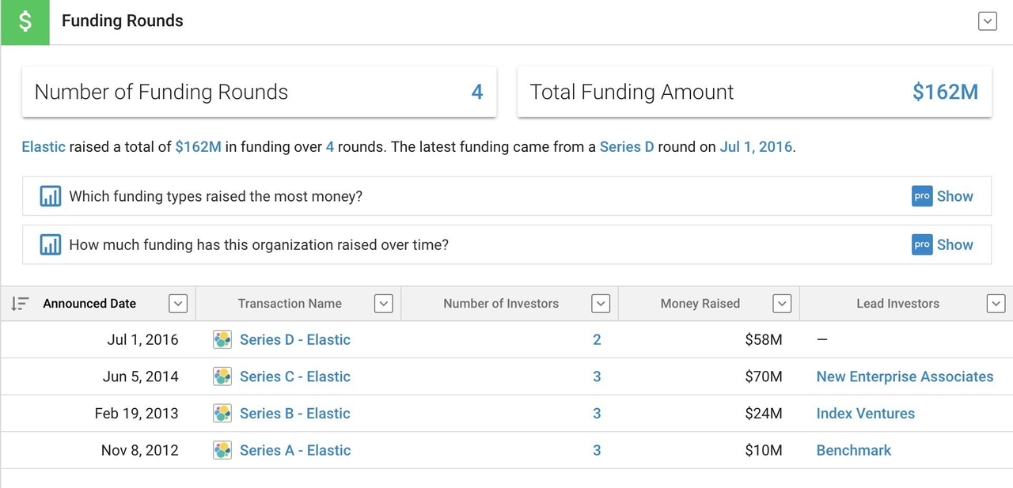Click the Benchmark lead investor link
The image size is (1013, 488).
853,451
